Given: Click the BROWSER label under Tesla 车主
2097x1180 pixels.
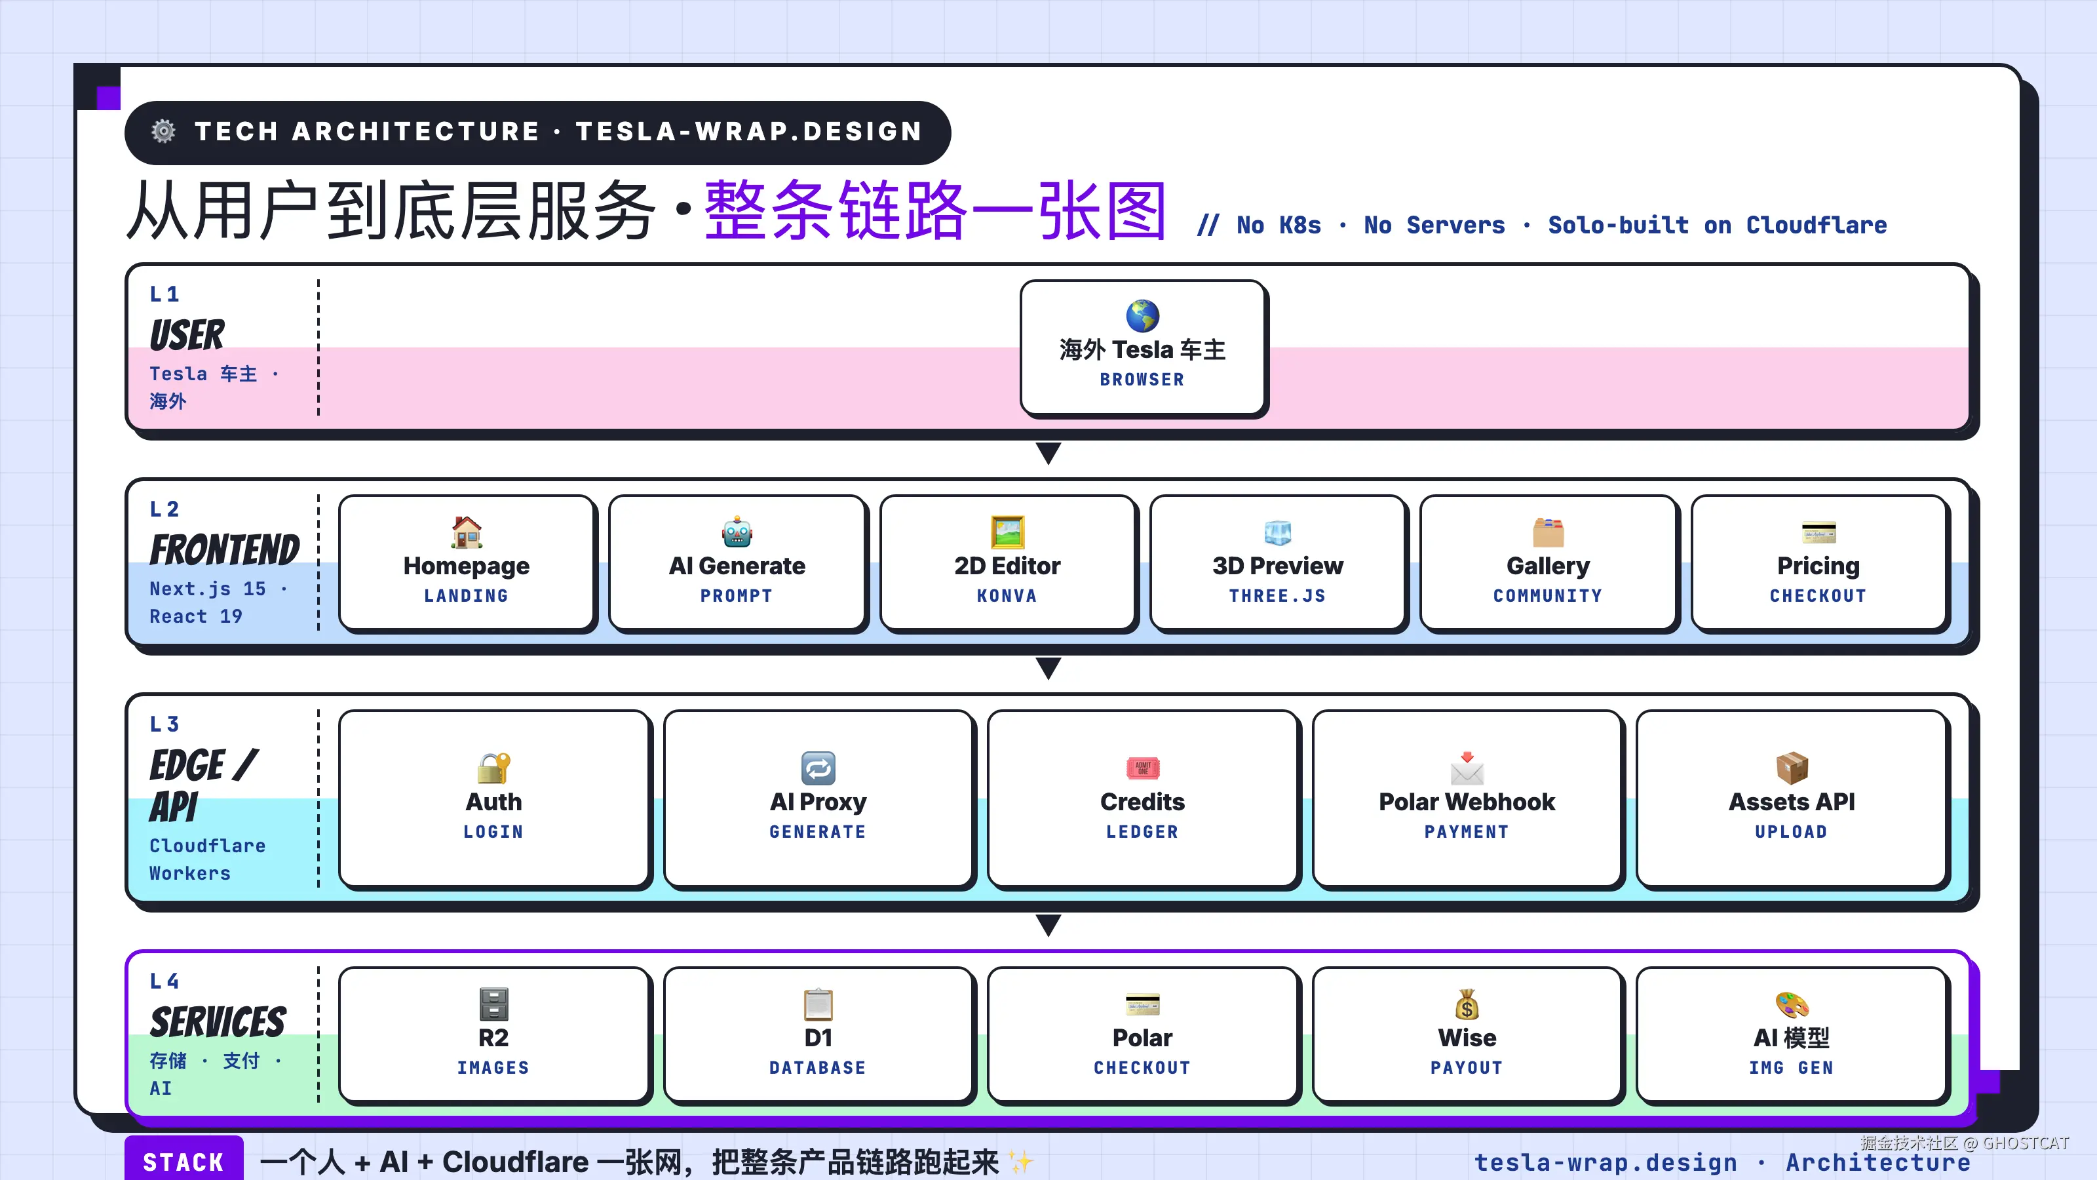Looking at the screenshot, I should pyautogui.click(x=1142, y=380).
